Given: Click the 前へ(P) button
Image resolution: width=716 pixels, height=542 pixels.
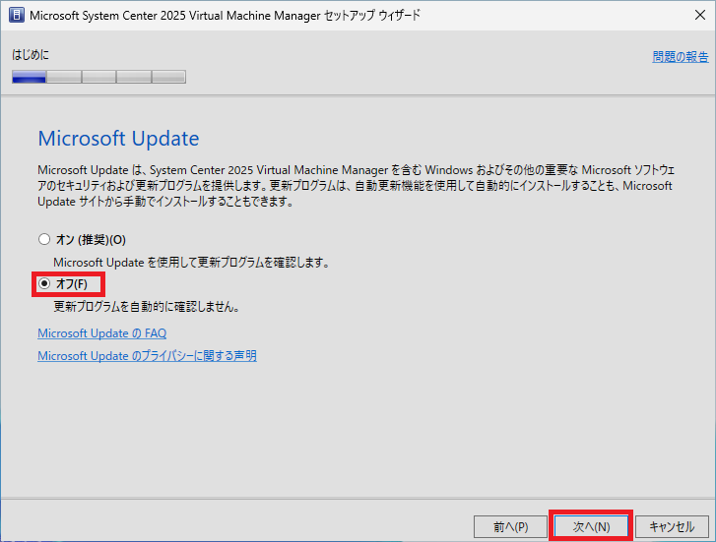Looking at the screenshot, I should click(x=510, y=527).
